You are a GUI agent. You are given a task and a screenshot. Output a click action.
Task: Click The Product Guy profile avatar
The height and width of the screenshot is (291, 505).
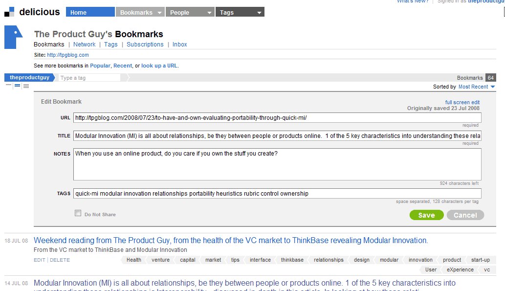click(14, 38)
